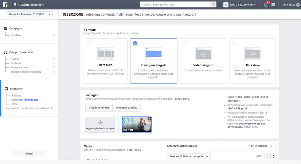Jump to Formato in sidebar
301x164 pixels.
click(x=16, y=95)
